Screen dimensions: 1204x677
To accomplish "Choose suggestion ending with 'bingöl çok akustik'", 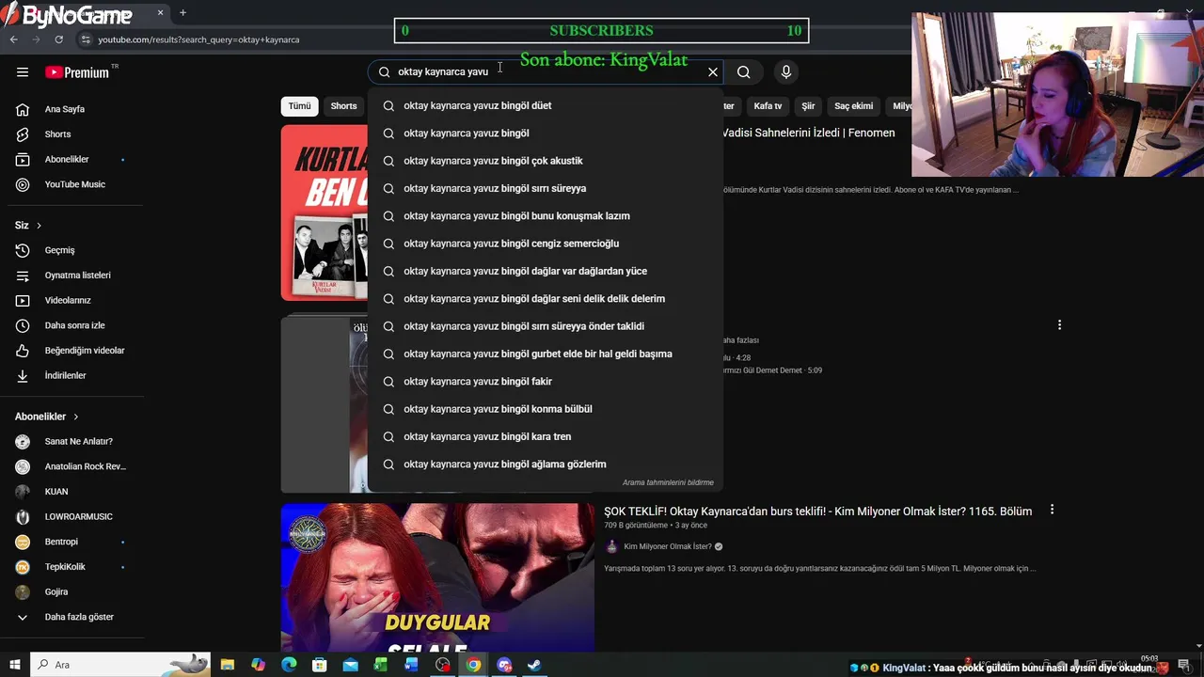I will (x=546, y=161).
